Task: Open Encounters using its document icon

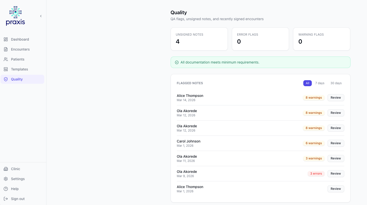Action: 5,49
